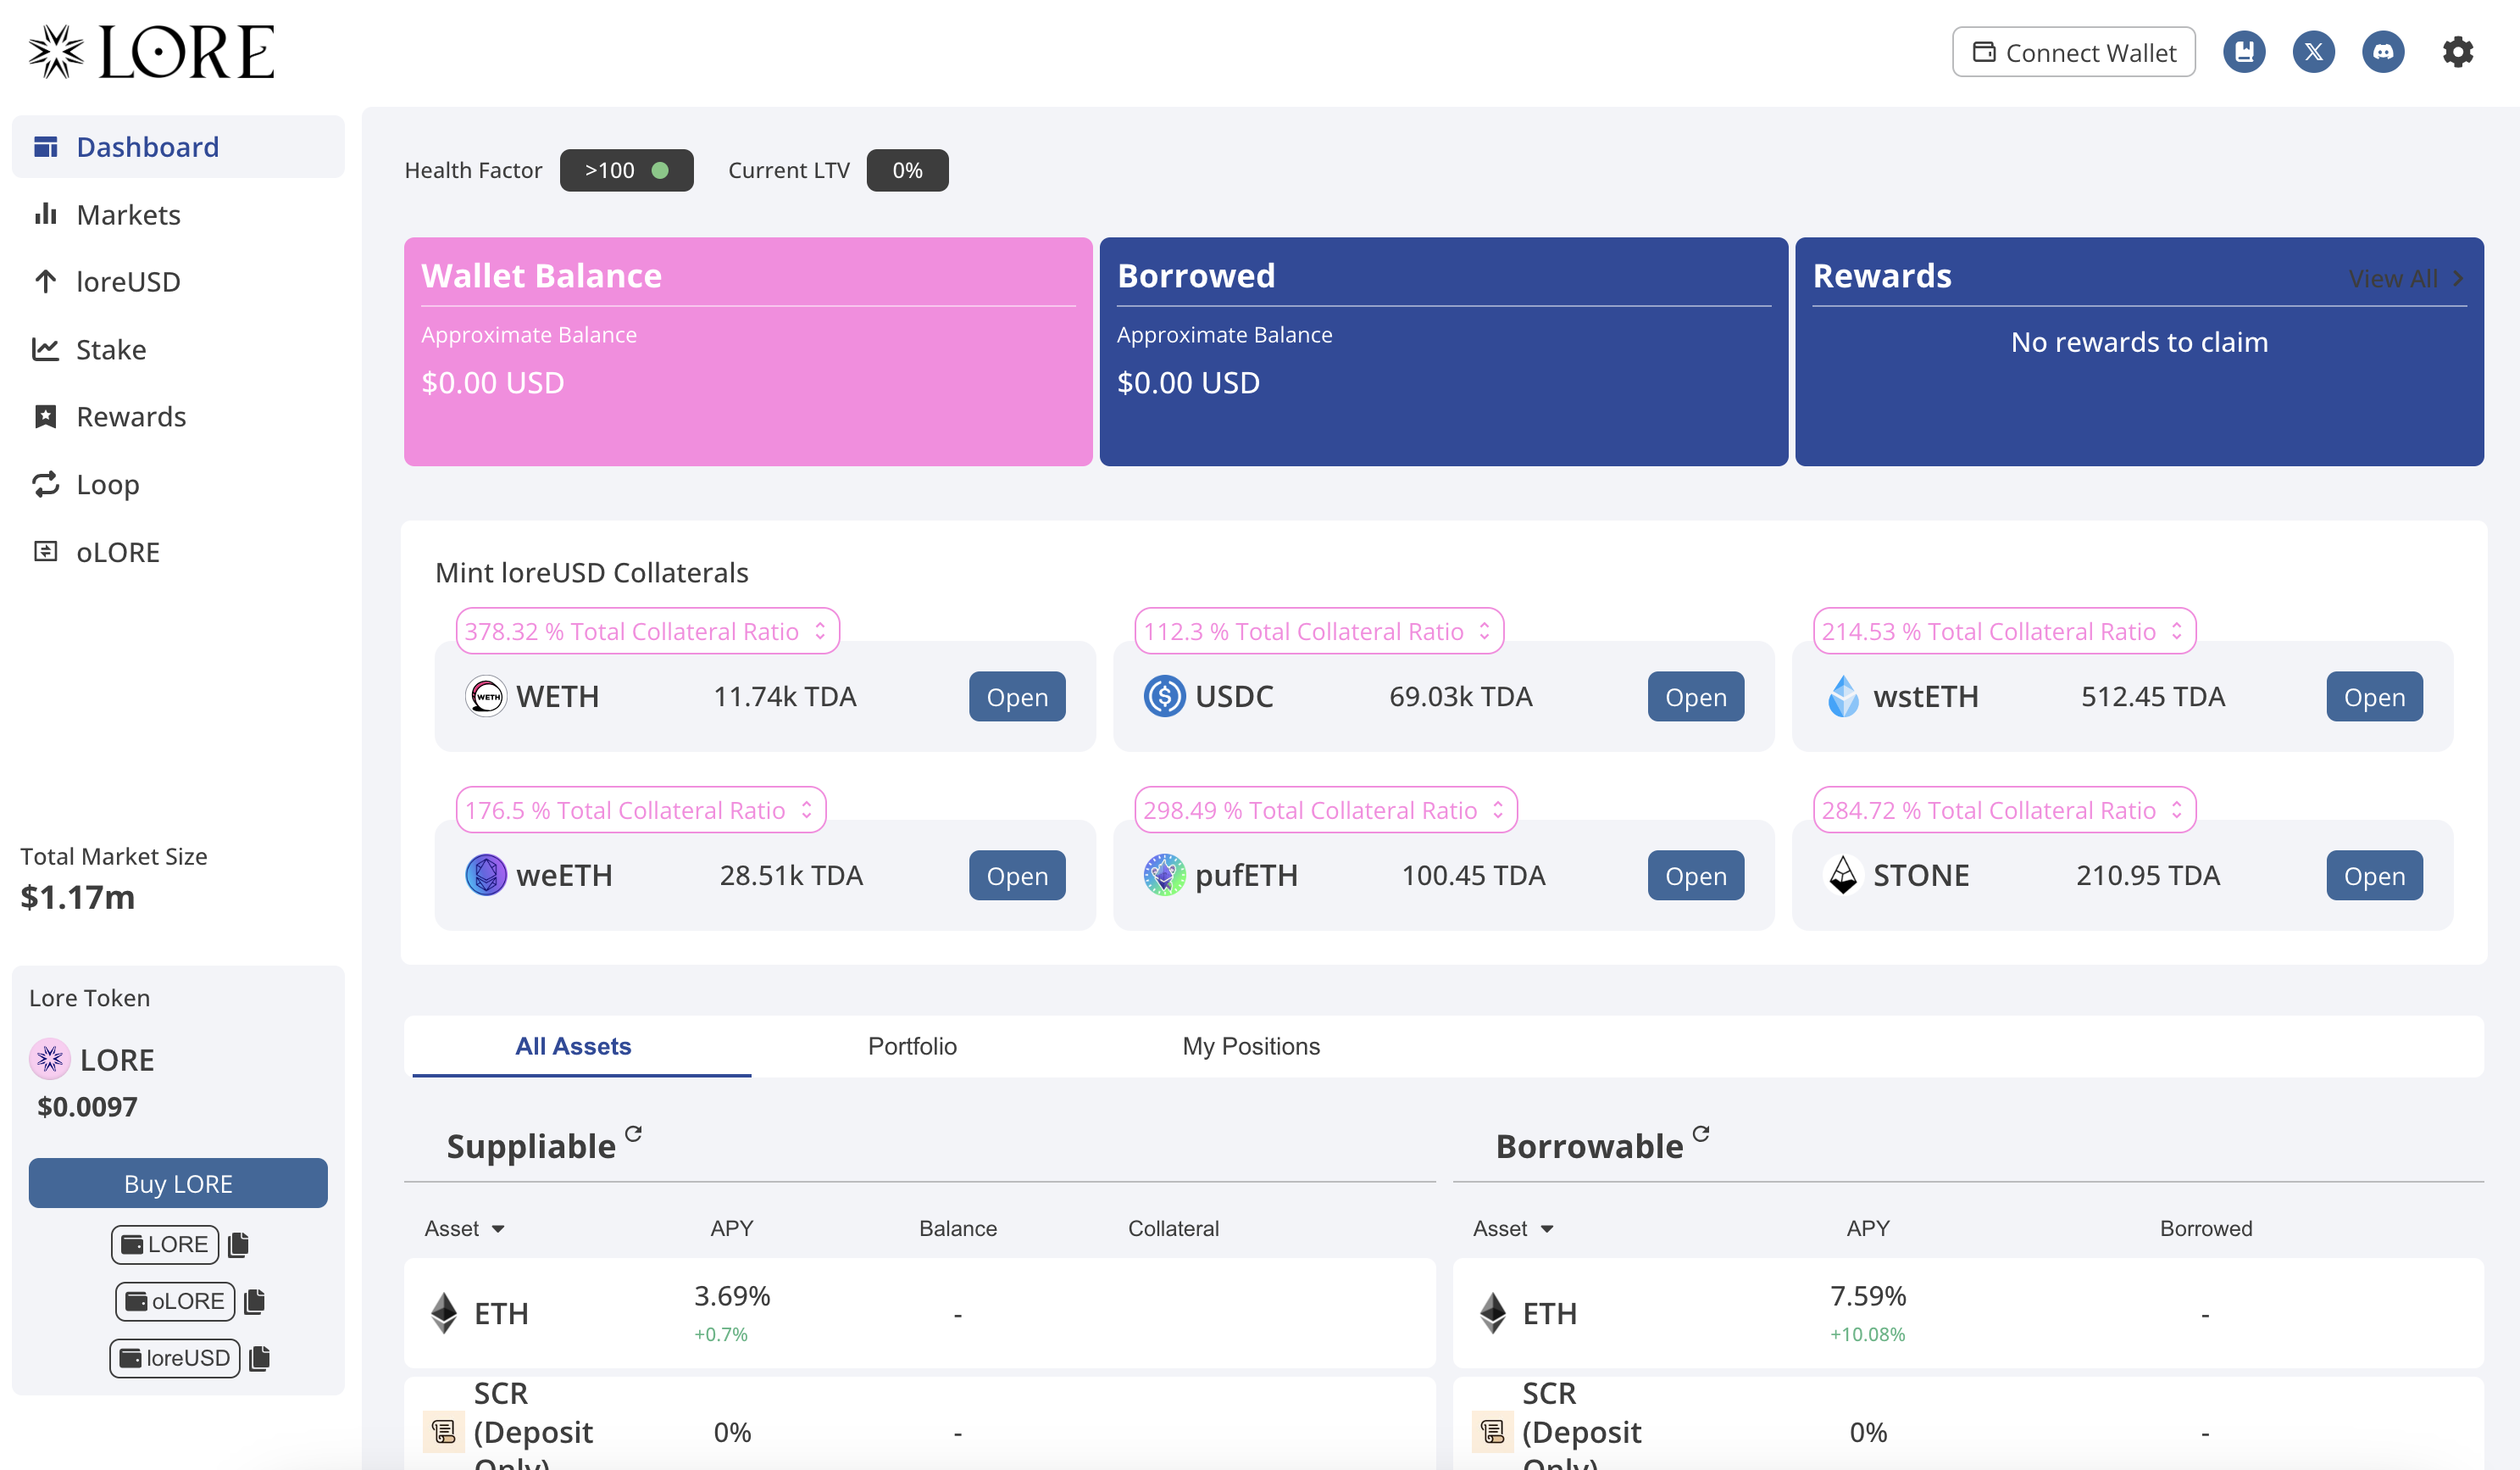This screenshot has height=1470, width=2520.
Task: Refresh the Borrowable list
Action: coord(1701,1133)
